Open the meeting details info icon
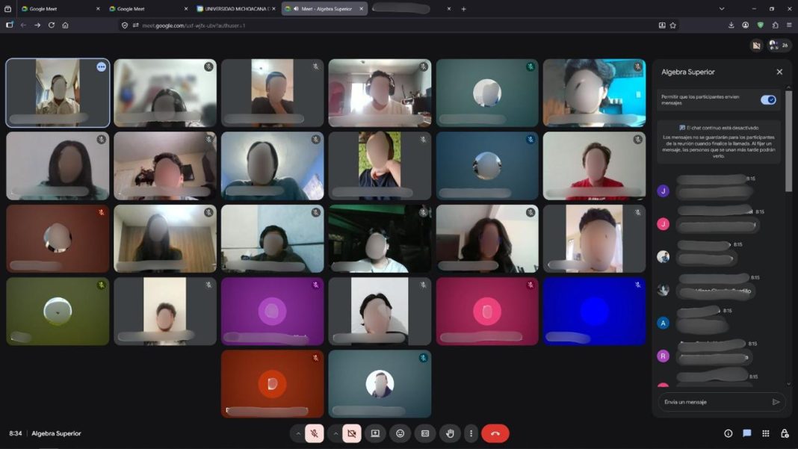 728,433
